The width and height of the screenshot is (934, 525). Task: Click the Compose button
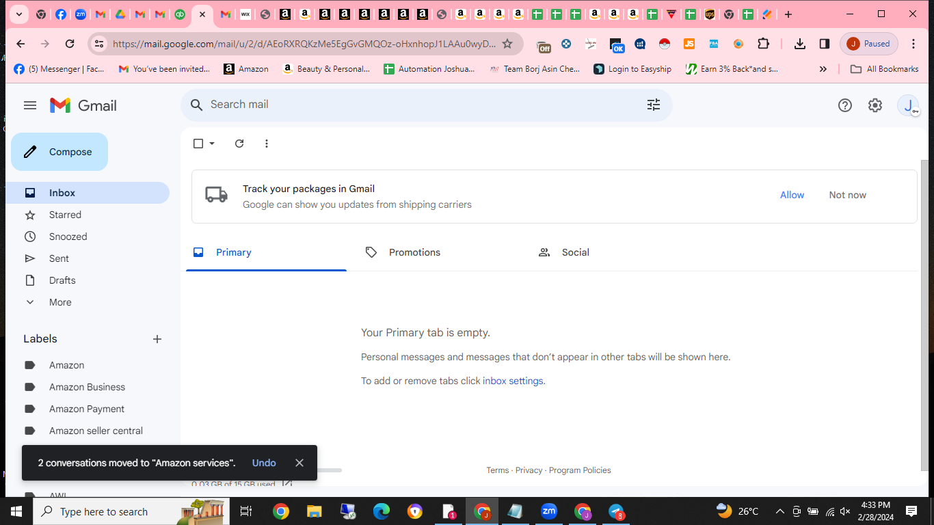pyautogui.click(x=59, y=152)
